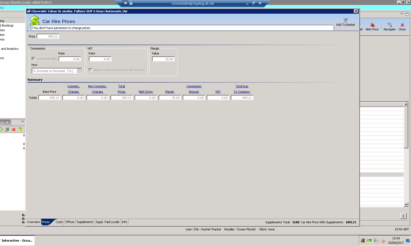Click the AVG antivirus tray icon
Viewport: 411px width, 246px height.
coord(363,241)
